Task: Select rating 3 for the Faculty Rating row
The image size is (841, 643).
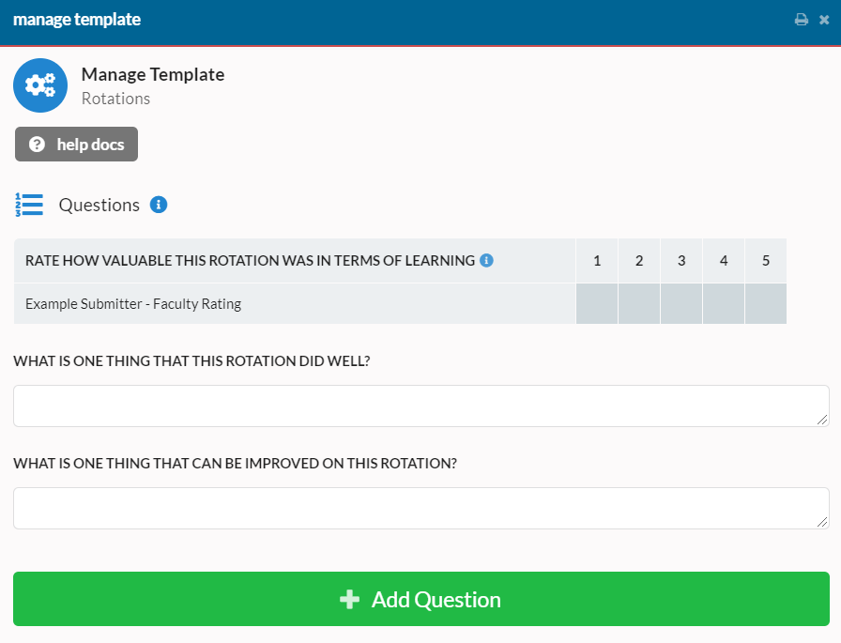Action: [681, 303]
